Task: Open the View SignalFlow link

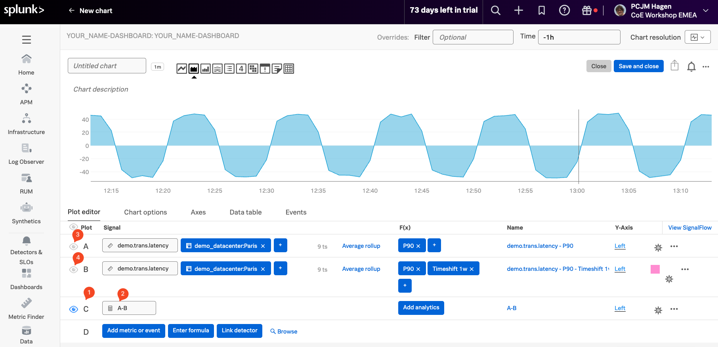Action: tap(689, 228)
